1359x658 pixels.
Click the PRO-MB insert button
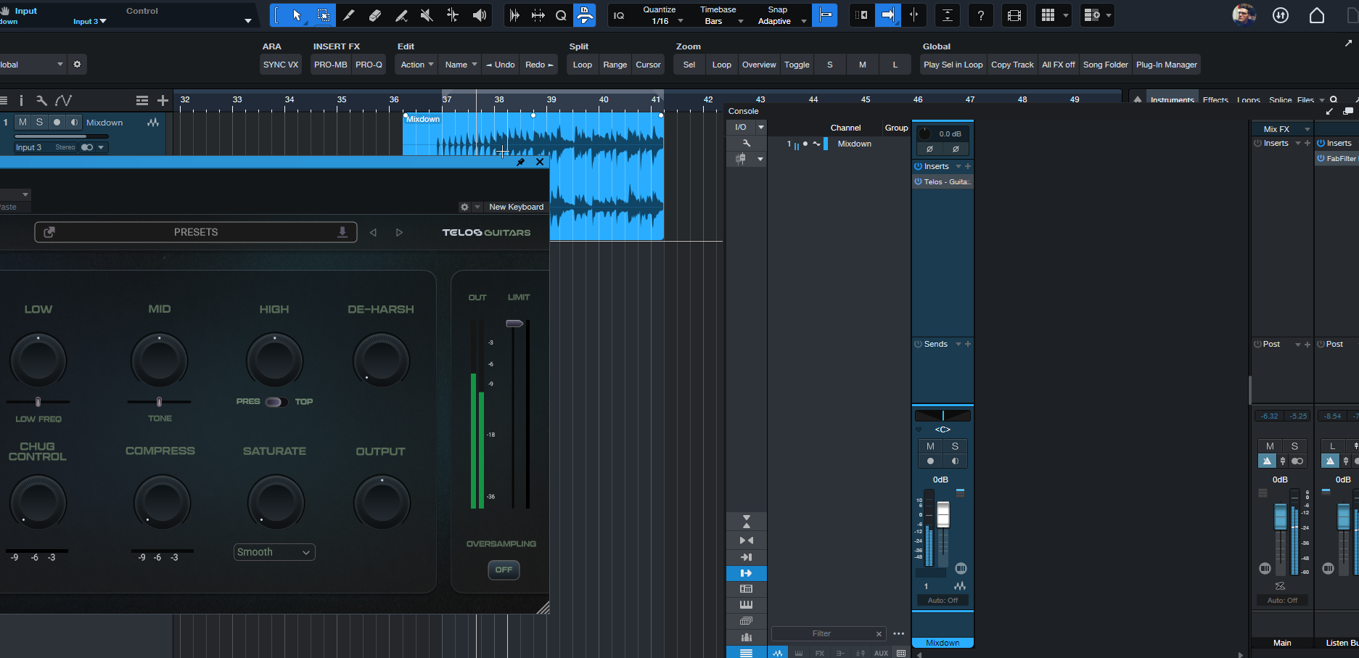[330, 65]
